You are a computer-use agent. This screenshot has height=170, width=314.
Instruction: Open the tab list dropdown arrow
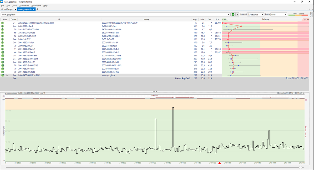coord(312,9)
